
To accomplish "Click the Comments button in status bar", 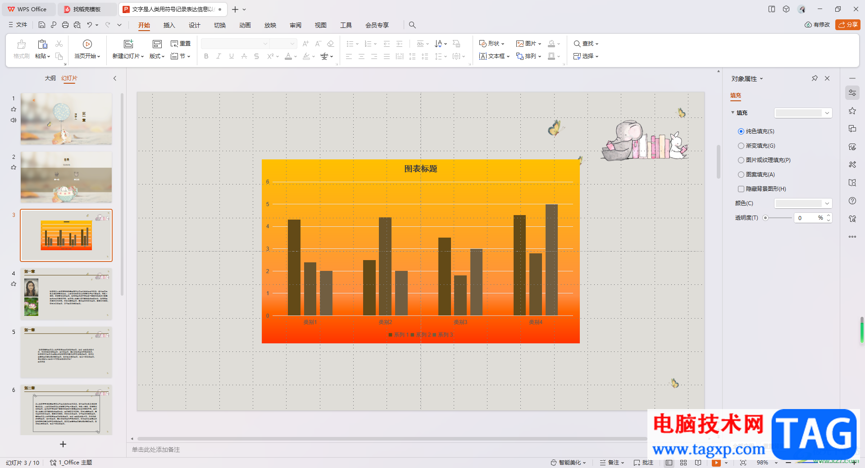I will (643, 463).
